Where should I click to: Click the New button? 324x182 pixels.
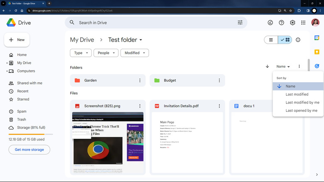[x=17, y=40]
